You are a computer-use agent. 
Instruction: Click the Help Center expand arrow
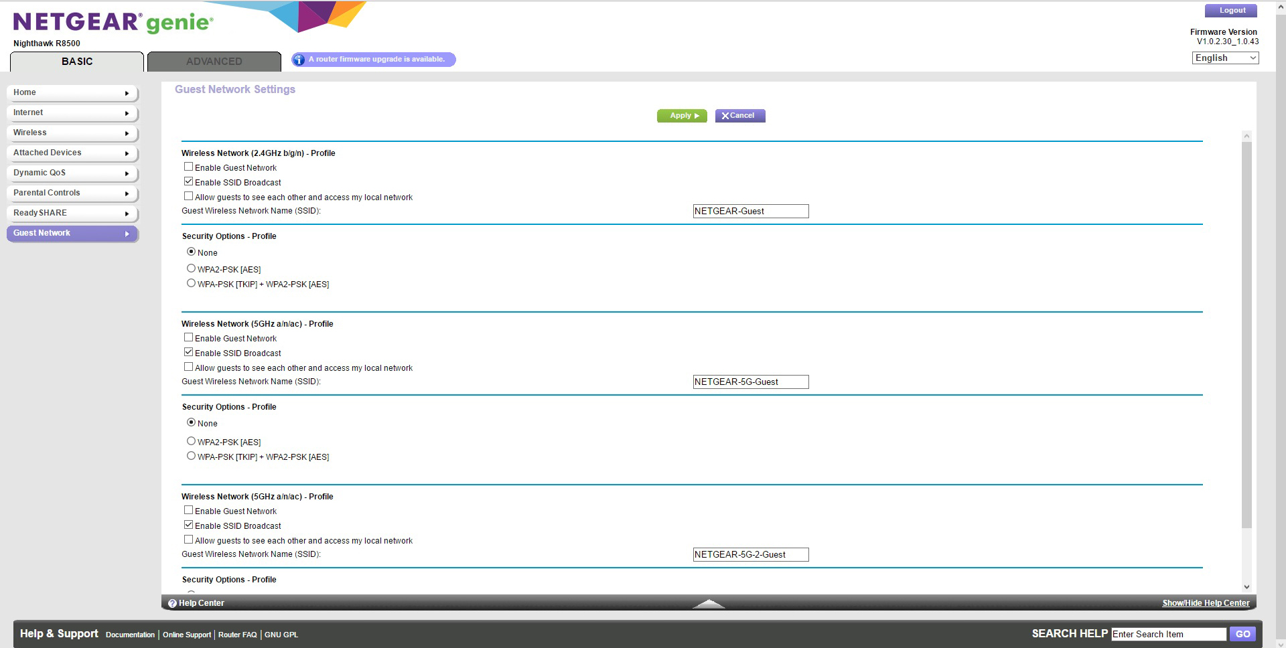click(x=709, y=604)
